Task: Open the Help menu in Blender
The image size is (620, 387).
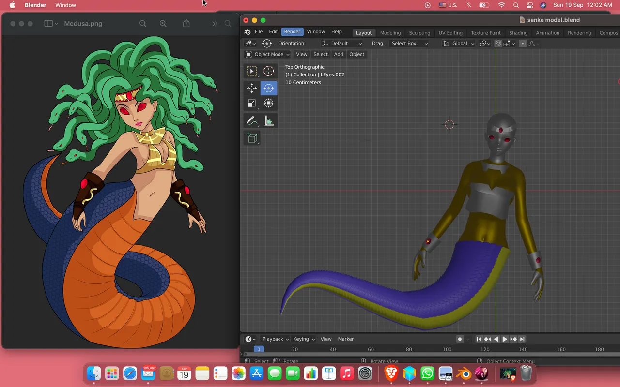Action: 336,32
